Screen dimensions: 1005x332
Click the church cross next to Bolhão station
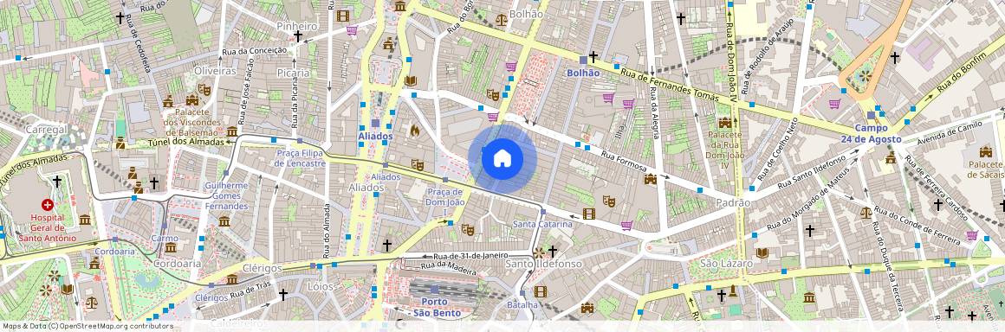(594, 57)
